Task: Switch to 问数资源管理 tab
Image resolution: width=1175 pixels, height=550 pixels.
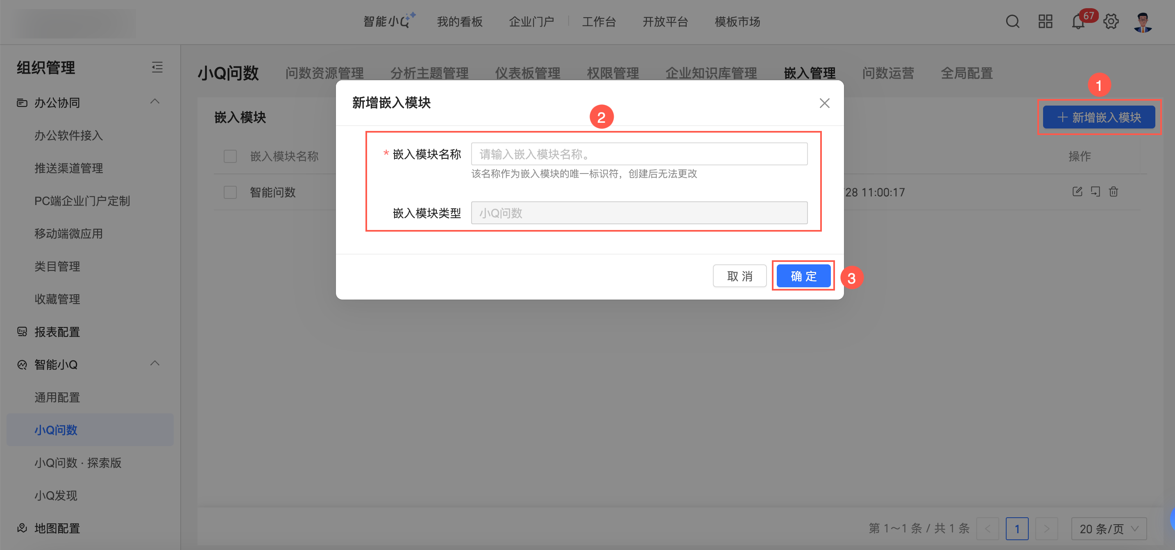Action: pos(324,73)
